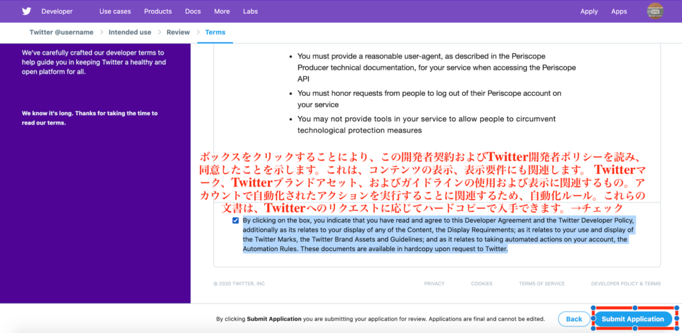Screen dimensions: 682x333
Task: Open the Docs menu
Action: (x=192, y=11)
